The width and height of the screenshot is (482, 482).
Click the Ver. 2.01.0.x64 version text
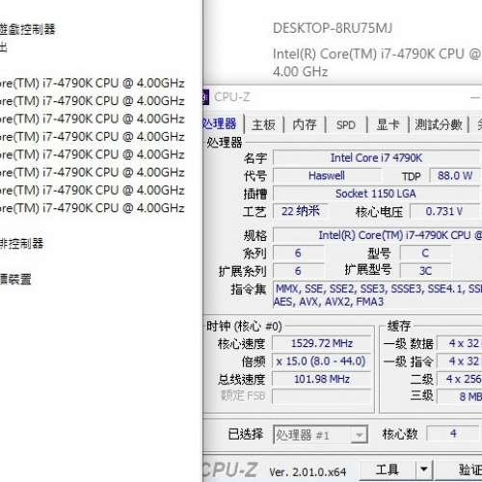pyautogui.click(x=308, y=472)
